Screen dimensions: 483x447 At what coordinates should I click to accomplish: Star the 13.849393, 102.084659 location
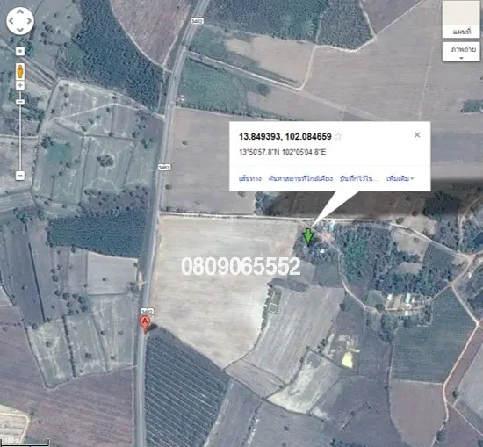pyautogui.click(x=338, y=136)
